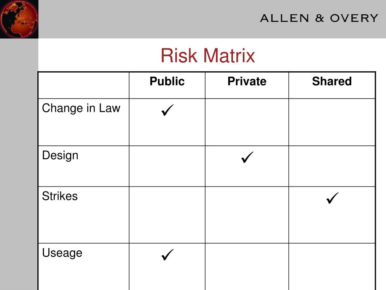Select the Design row label
The image size is (386, 290).
[x=60, y=156]
